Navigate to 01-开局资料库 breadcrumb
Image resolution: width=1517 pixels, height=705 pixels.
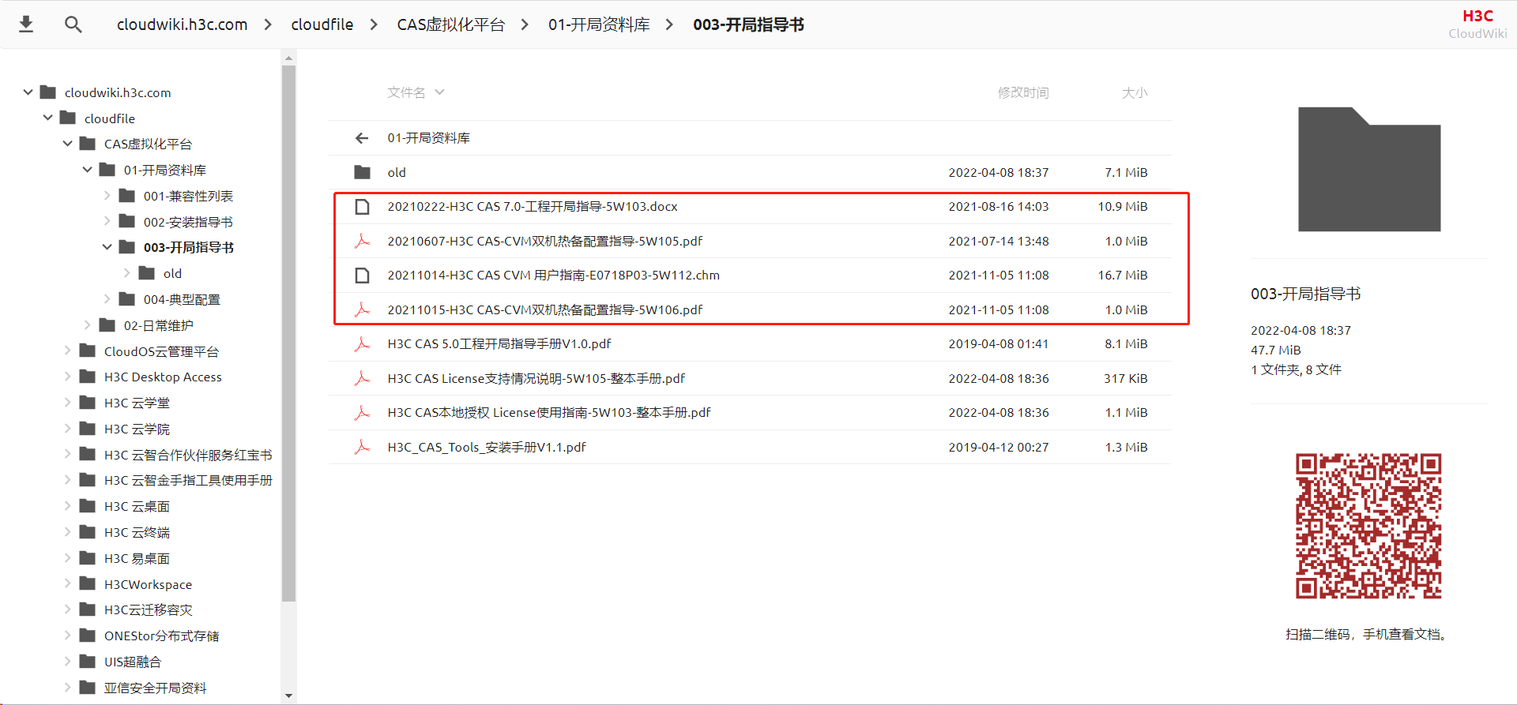click(599, 24)
